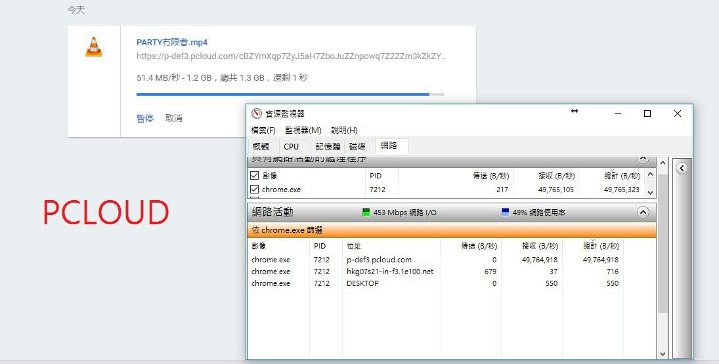Click the green network I/O legend square
The image size is (719, 364).
366,212
